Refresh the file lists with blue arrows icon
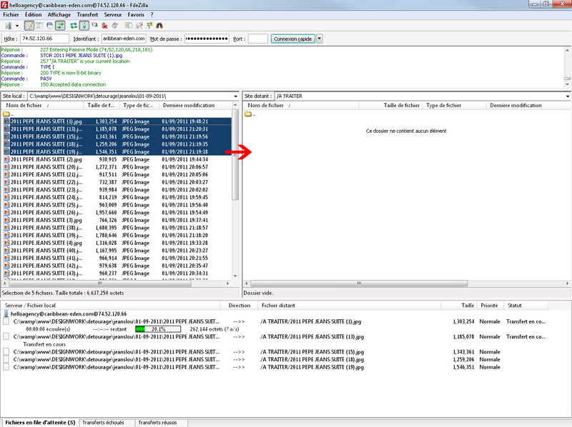The width and height of the screenshot is (572, 427). 74,26
